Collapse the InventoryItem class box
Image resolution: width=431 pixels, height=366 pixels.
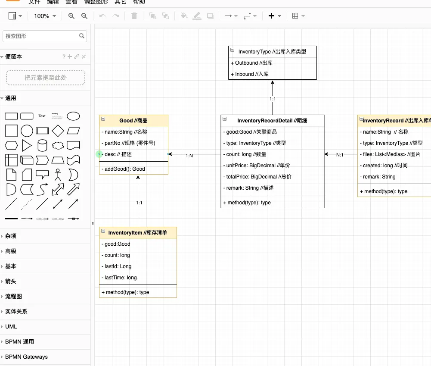click(103, 231)
